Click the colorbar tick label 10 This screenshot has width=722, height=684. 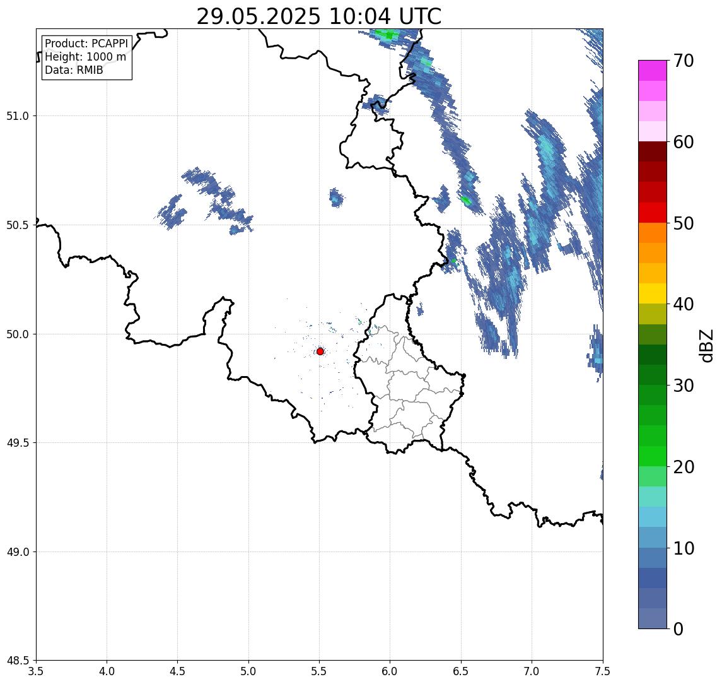(683, 548)
